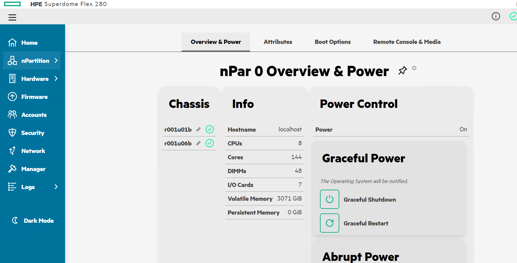517x263 pixels.
Task: Click the Logs list icon
Action: click(12, 187)
